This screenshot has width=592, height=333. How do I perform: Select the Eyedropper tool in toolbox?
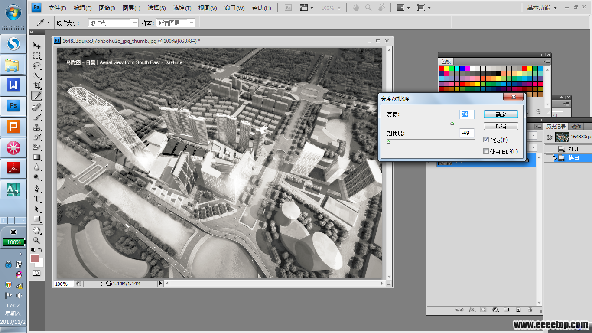(37, 96)
